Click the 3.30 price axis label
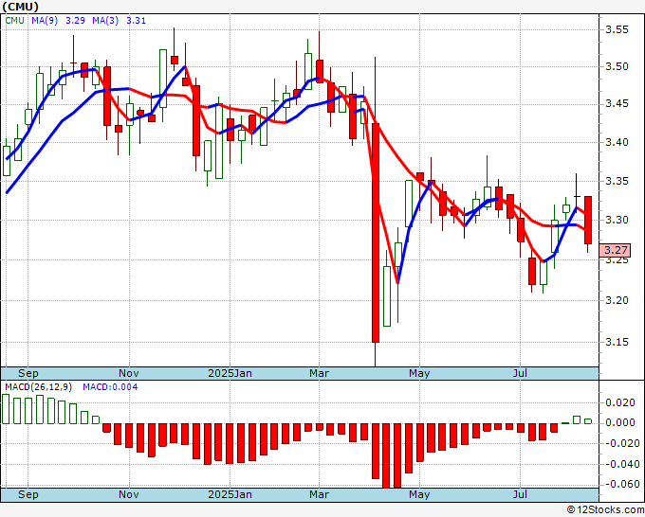The width and height of the screenshot is (645, 517). (x=617, y=220)
